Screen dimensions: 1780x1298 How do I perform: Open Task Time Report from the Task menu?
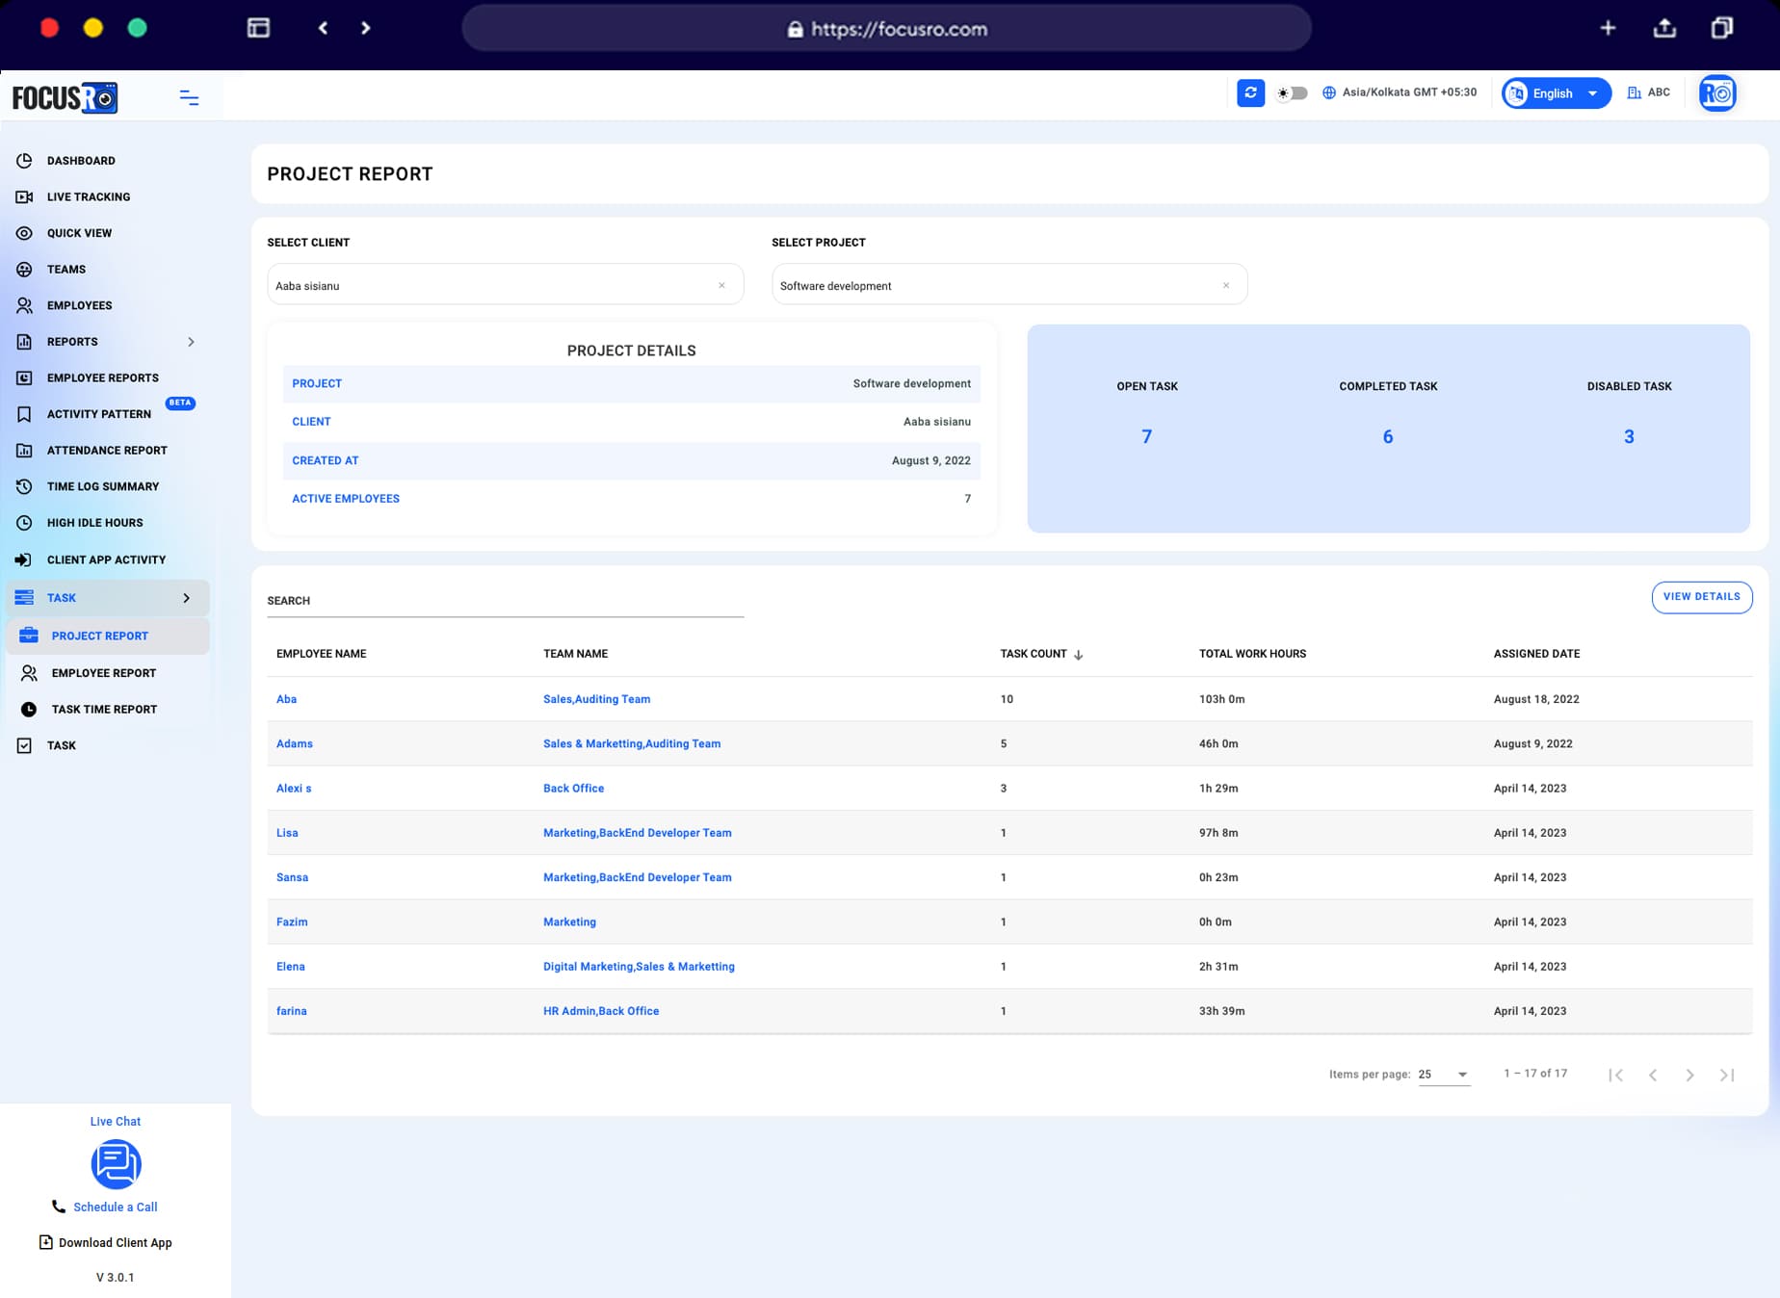coord(104,709)
